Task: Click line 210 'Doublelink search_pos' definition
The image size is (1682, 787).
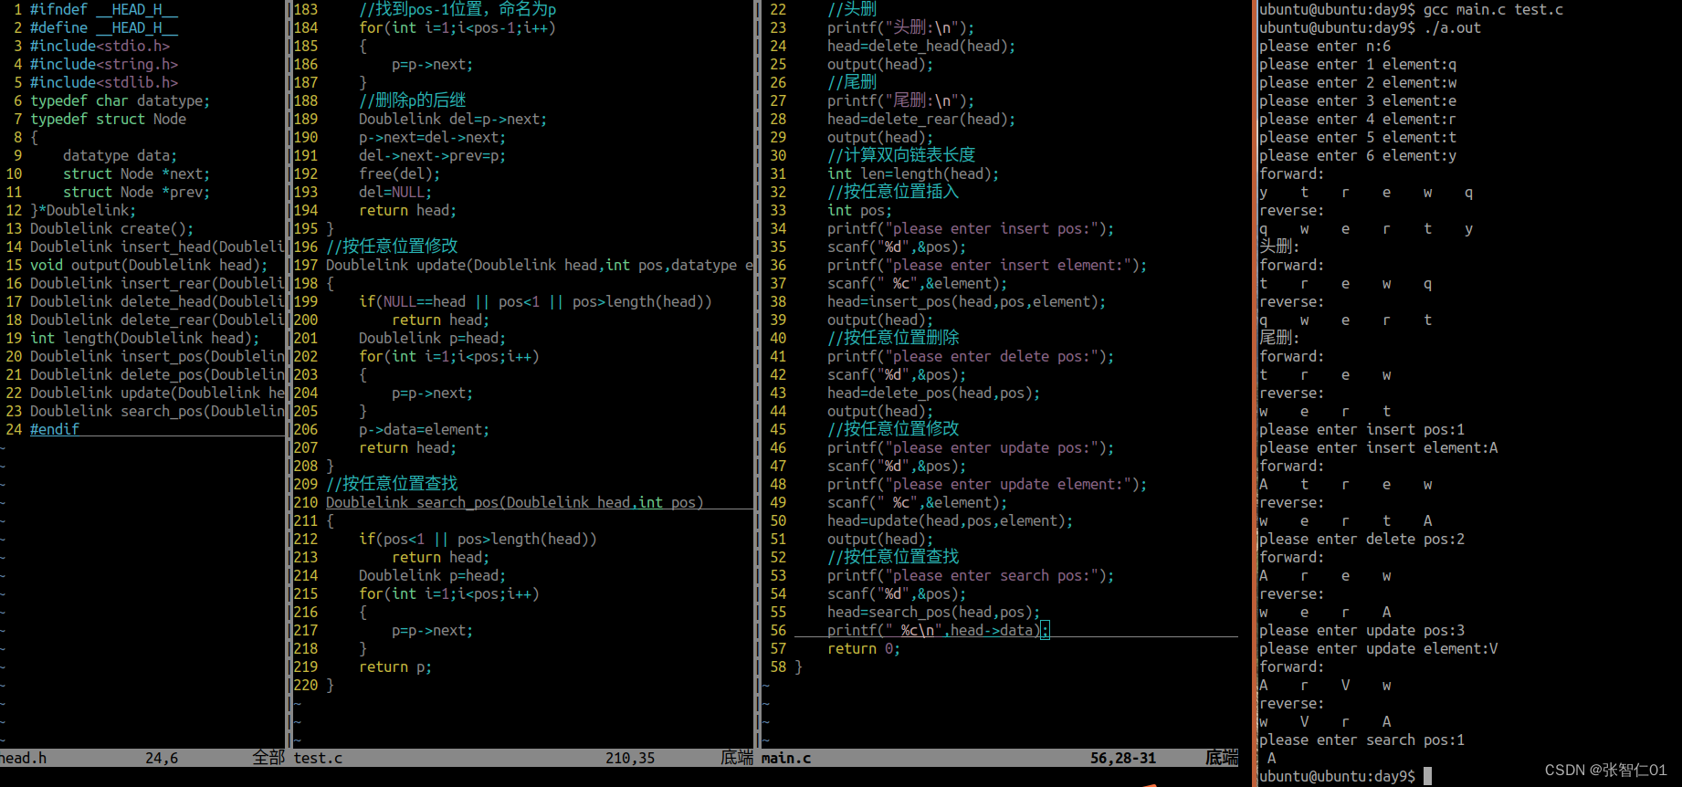Action: (515, 502)
